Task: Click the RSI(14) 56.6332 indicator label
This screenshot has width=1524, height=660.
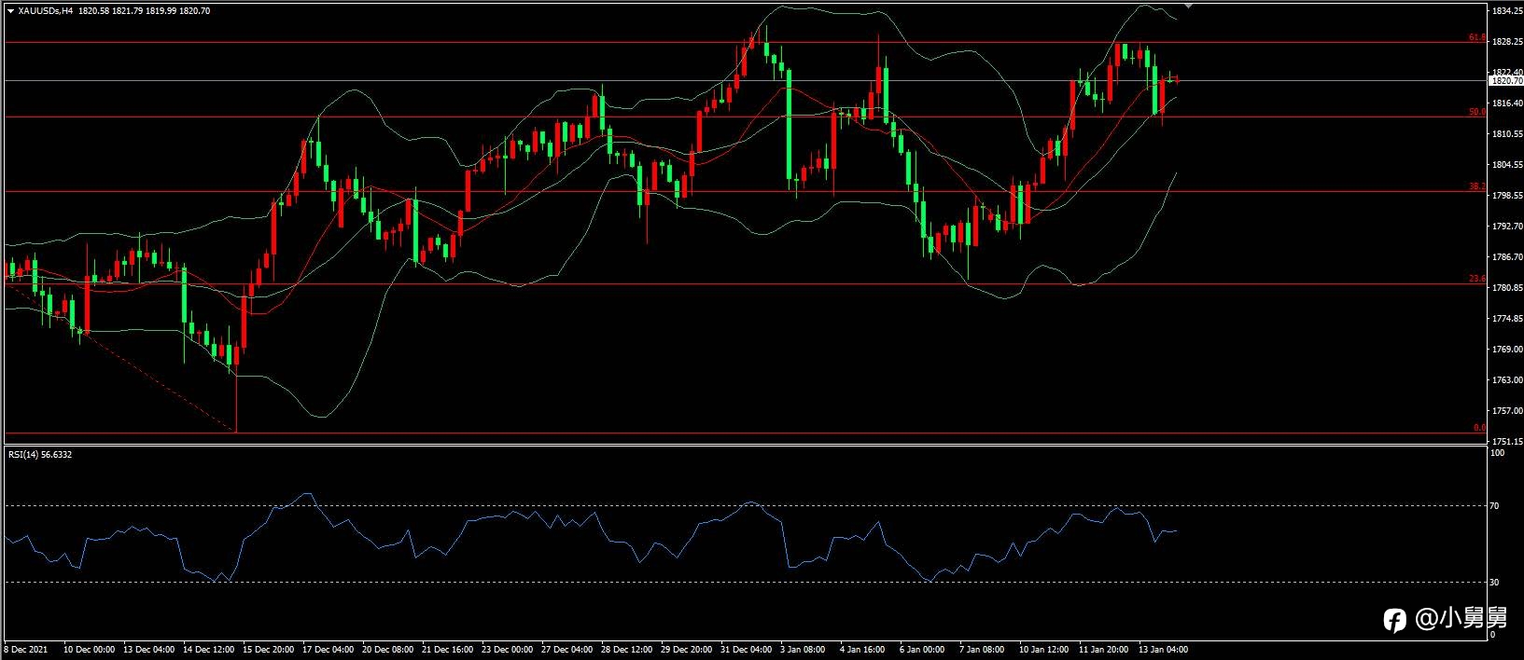Action: tap(40, 455)
